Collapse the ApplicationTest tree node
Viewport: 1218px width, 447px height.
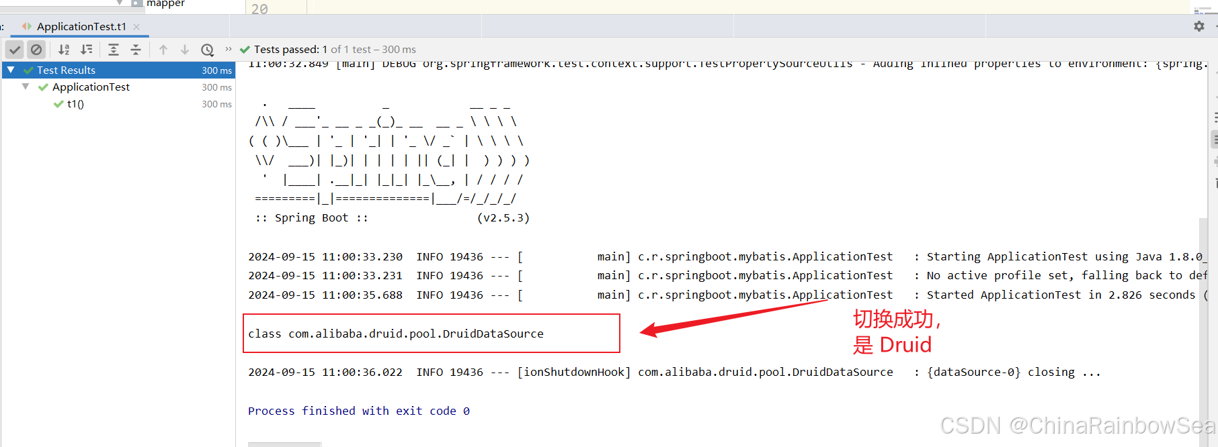(x=26, y=87)
